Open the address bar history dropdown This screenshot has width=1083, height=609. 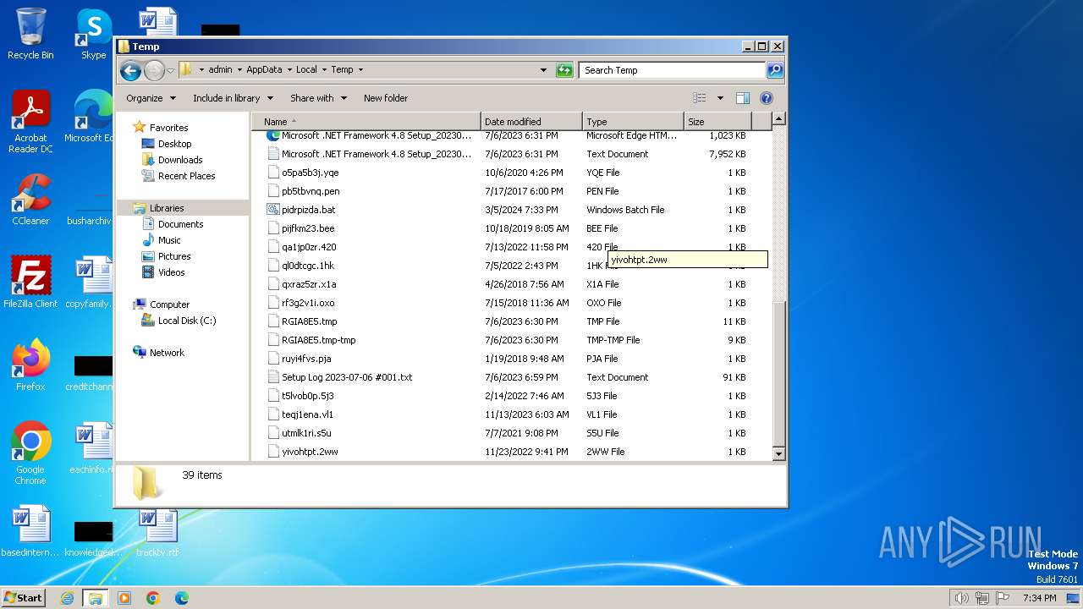543,70
